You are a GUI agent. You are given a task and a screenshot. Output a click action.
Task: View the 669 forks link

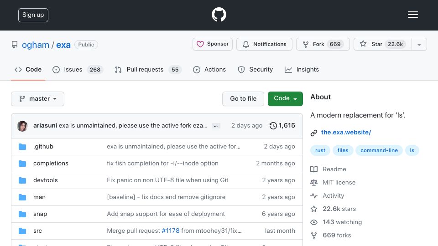337,236
